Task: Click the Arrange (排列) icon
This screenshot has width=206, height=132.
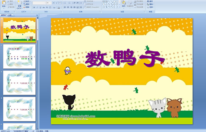Action: (124, 3)
